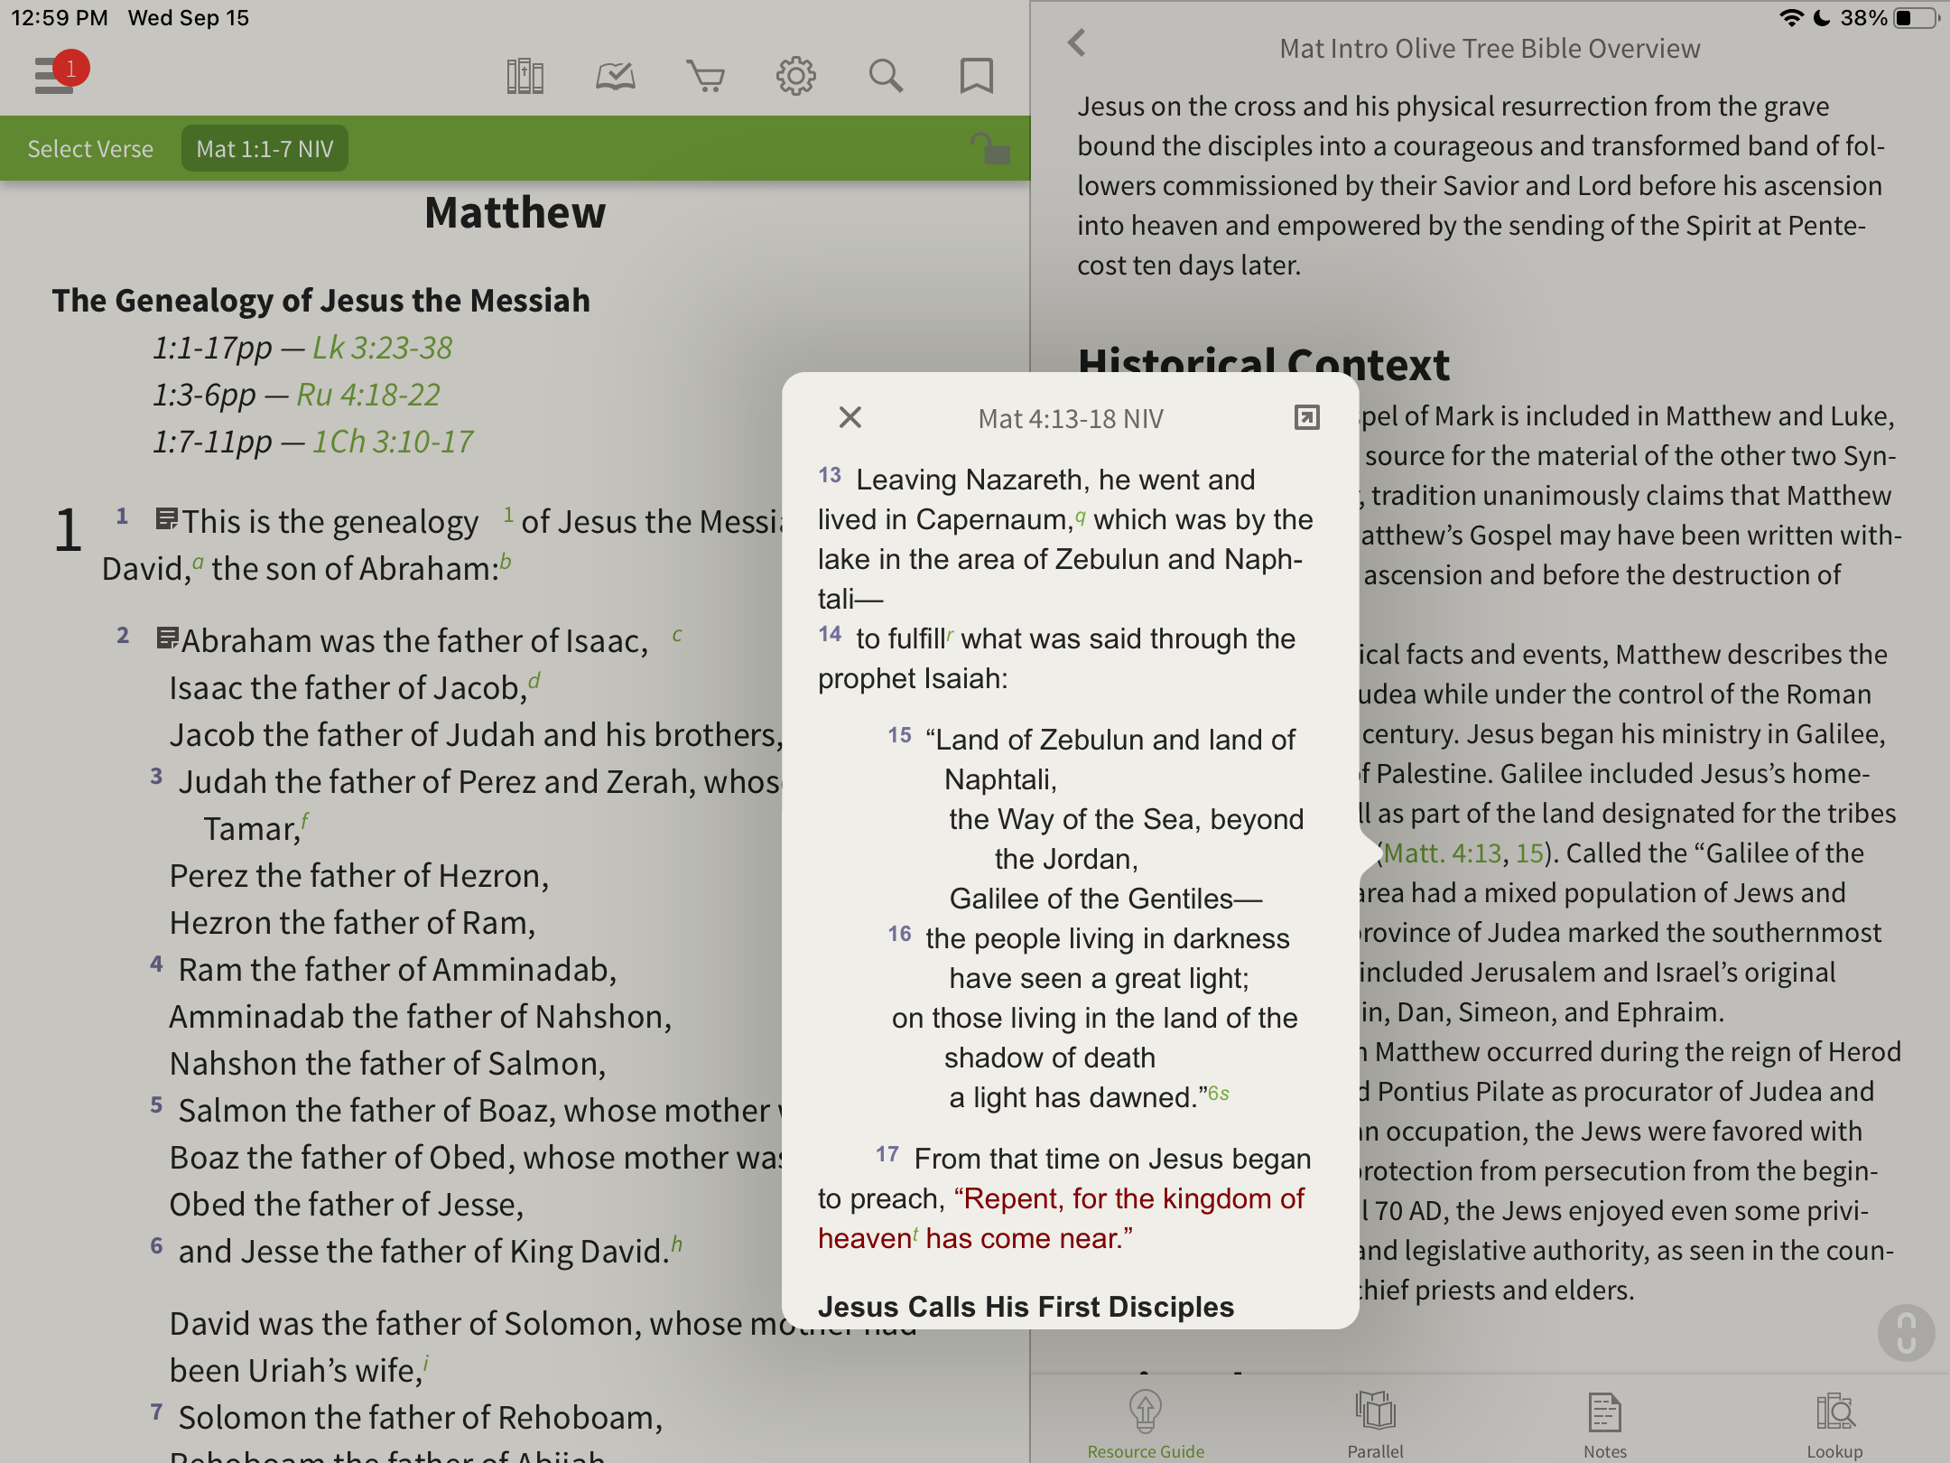This screenshot has width=1950, height=1463.
Task: Open the reading plan icon
Action: tap(615, 77)
